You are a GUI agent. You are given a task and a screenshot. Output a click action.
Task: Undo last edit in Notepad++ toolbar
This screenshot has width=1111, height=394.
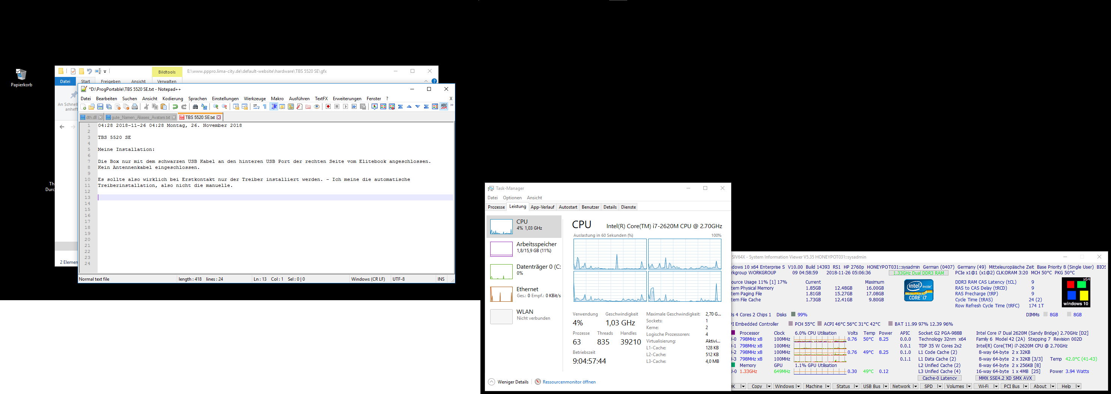pyautogui.click(x=176, y=107)
